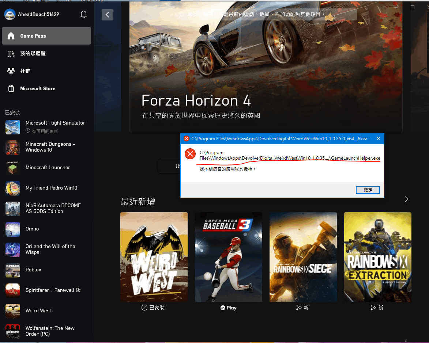Screen dimensions: 429x343
Task: Open the notifications bell
Action: click(x=84, y=15)
